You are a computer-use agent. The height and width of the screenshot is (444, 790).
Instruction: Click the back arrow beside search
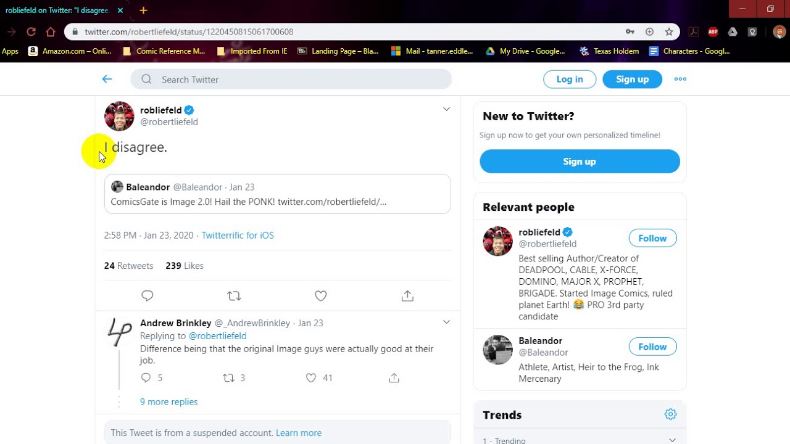click(x=107, y=79)
